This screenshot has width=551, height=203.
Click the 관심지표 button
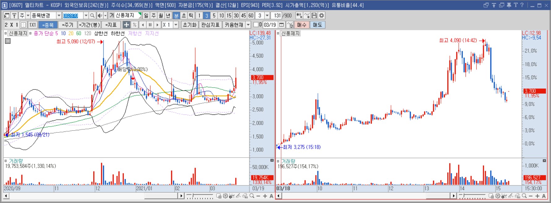pyautogui.click(x=210, y=25)
